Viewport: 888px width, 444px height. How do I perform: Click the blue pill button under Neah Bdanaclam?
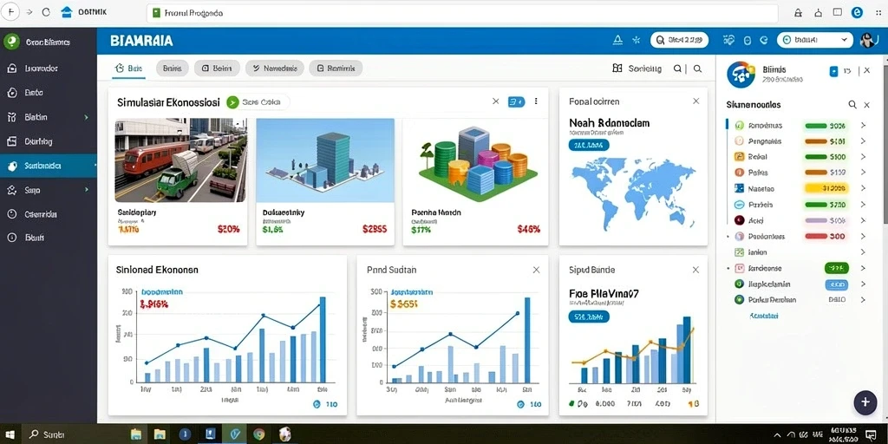pyautogui.click(x=589, y=146)
